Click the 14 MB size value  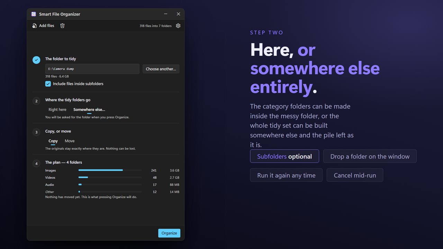click(x=174, y=192)
